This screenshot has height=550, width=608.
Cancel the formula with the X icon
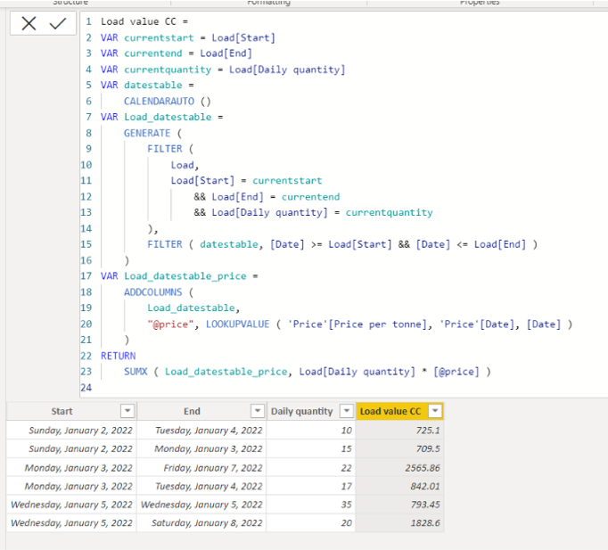pos(29,24)
